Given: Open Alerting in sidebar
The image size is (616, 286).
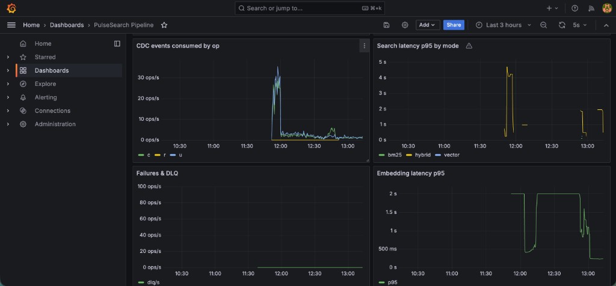Looking at the screenshot, I should pos(46,97).
